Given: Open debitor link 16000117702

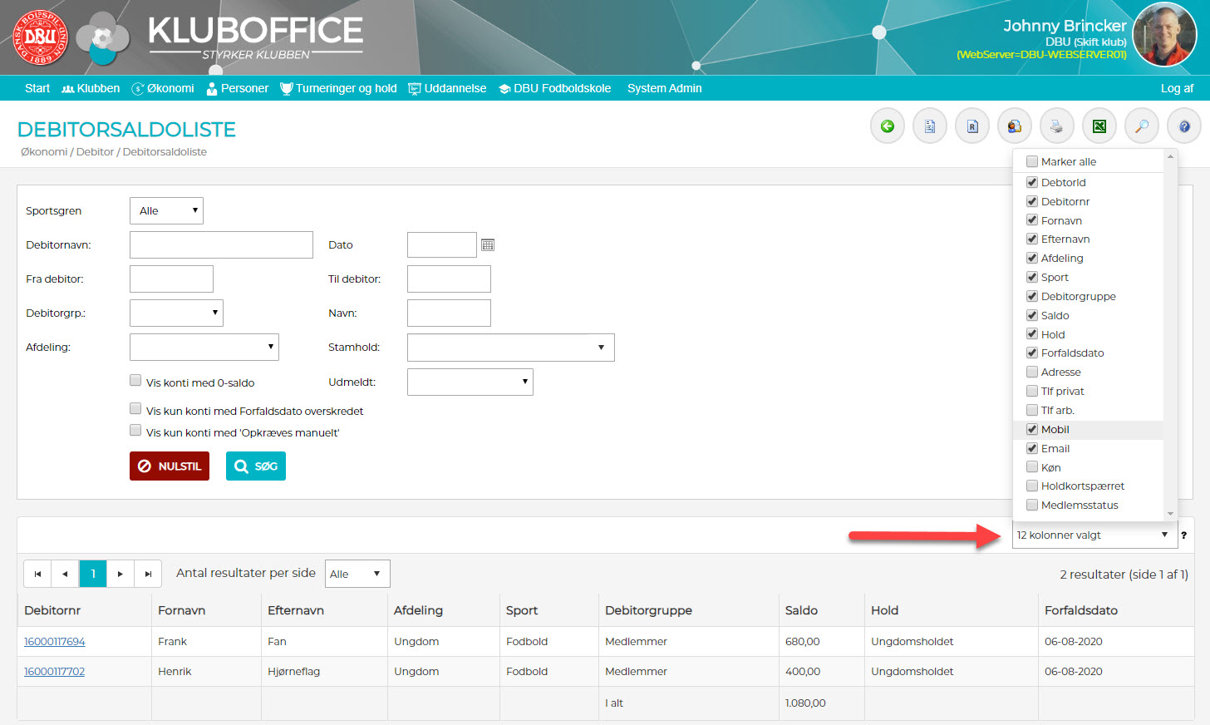Looking at the screenshot, I should 55,672.
